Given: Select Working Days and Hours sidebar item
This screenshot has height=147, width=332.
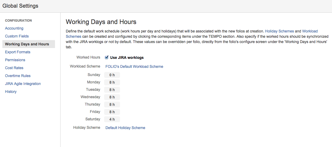Looking at the screenshot, I should click(x=29, y=44).
